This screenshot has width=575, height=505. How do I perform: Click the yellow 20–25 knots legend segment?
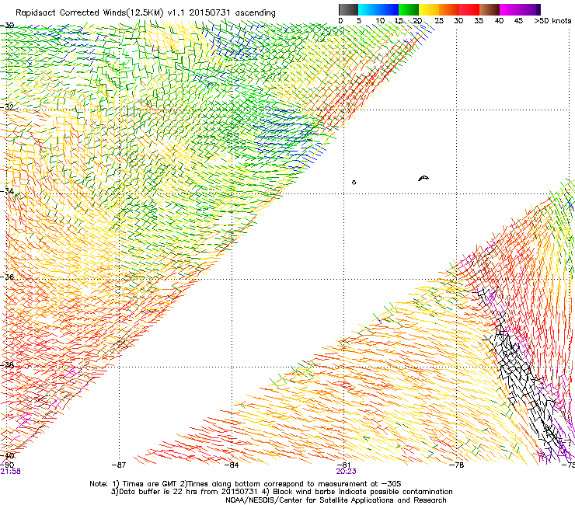point(429,9)
